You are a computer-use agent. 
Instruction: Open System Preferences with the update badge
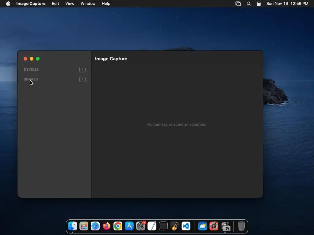[x=141, y=226]
